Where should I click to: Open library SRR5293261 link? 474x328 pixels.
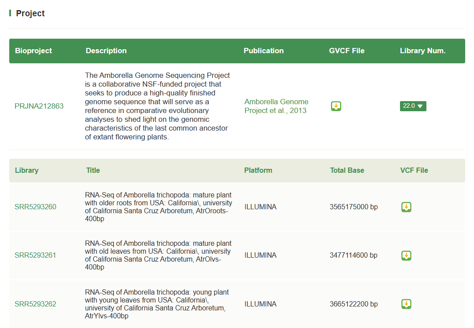(35, 255)
